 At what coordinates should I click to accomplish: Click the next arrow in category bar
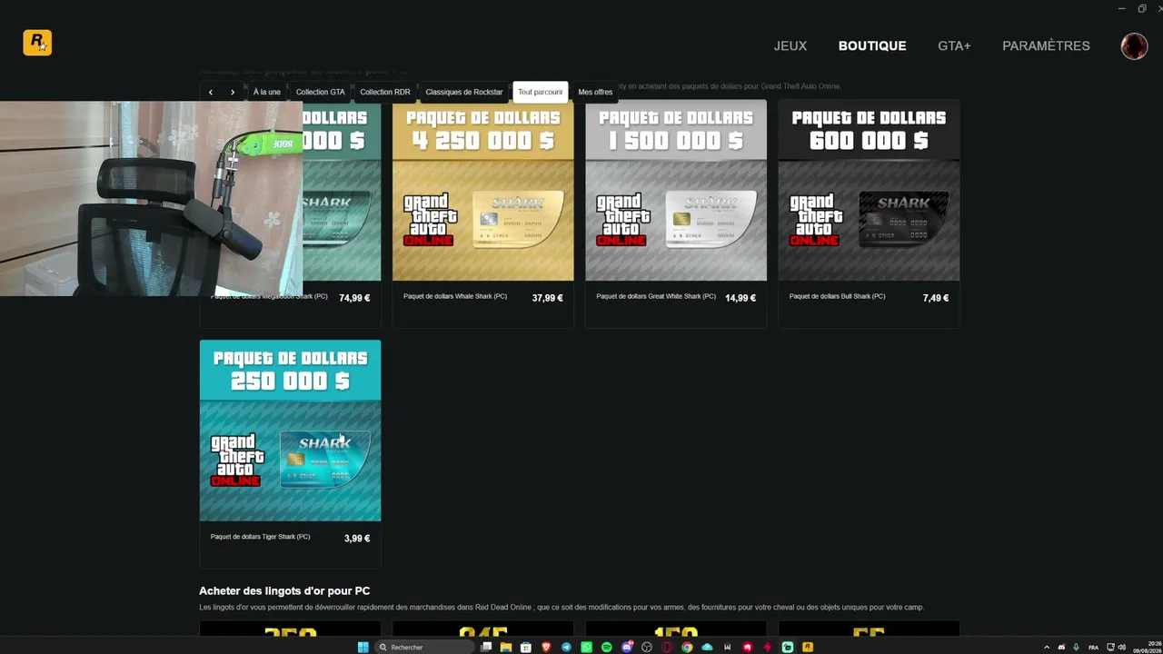[x=233, y=92]
